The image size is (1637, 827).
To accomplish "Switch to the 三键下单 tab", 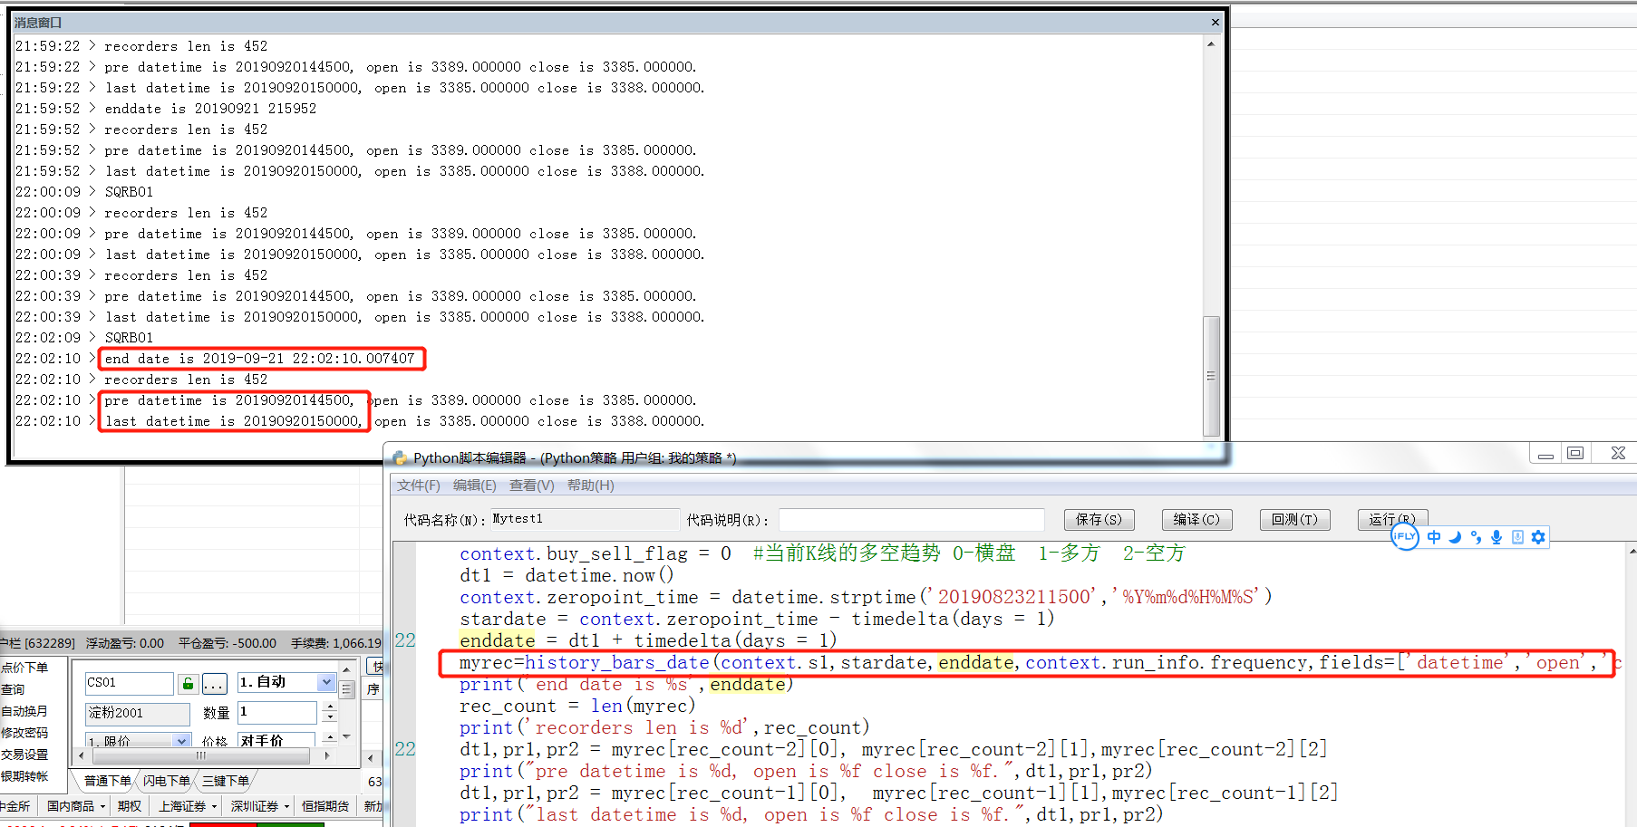I will coord(225,781).
